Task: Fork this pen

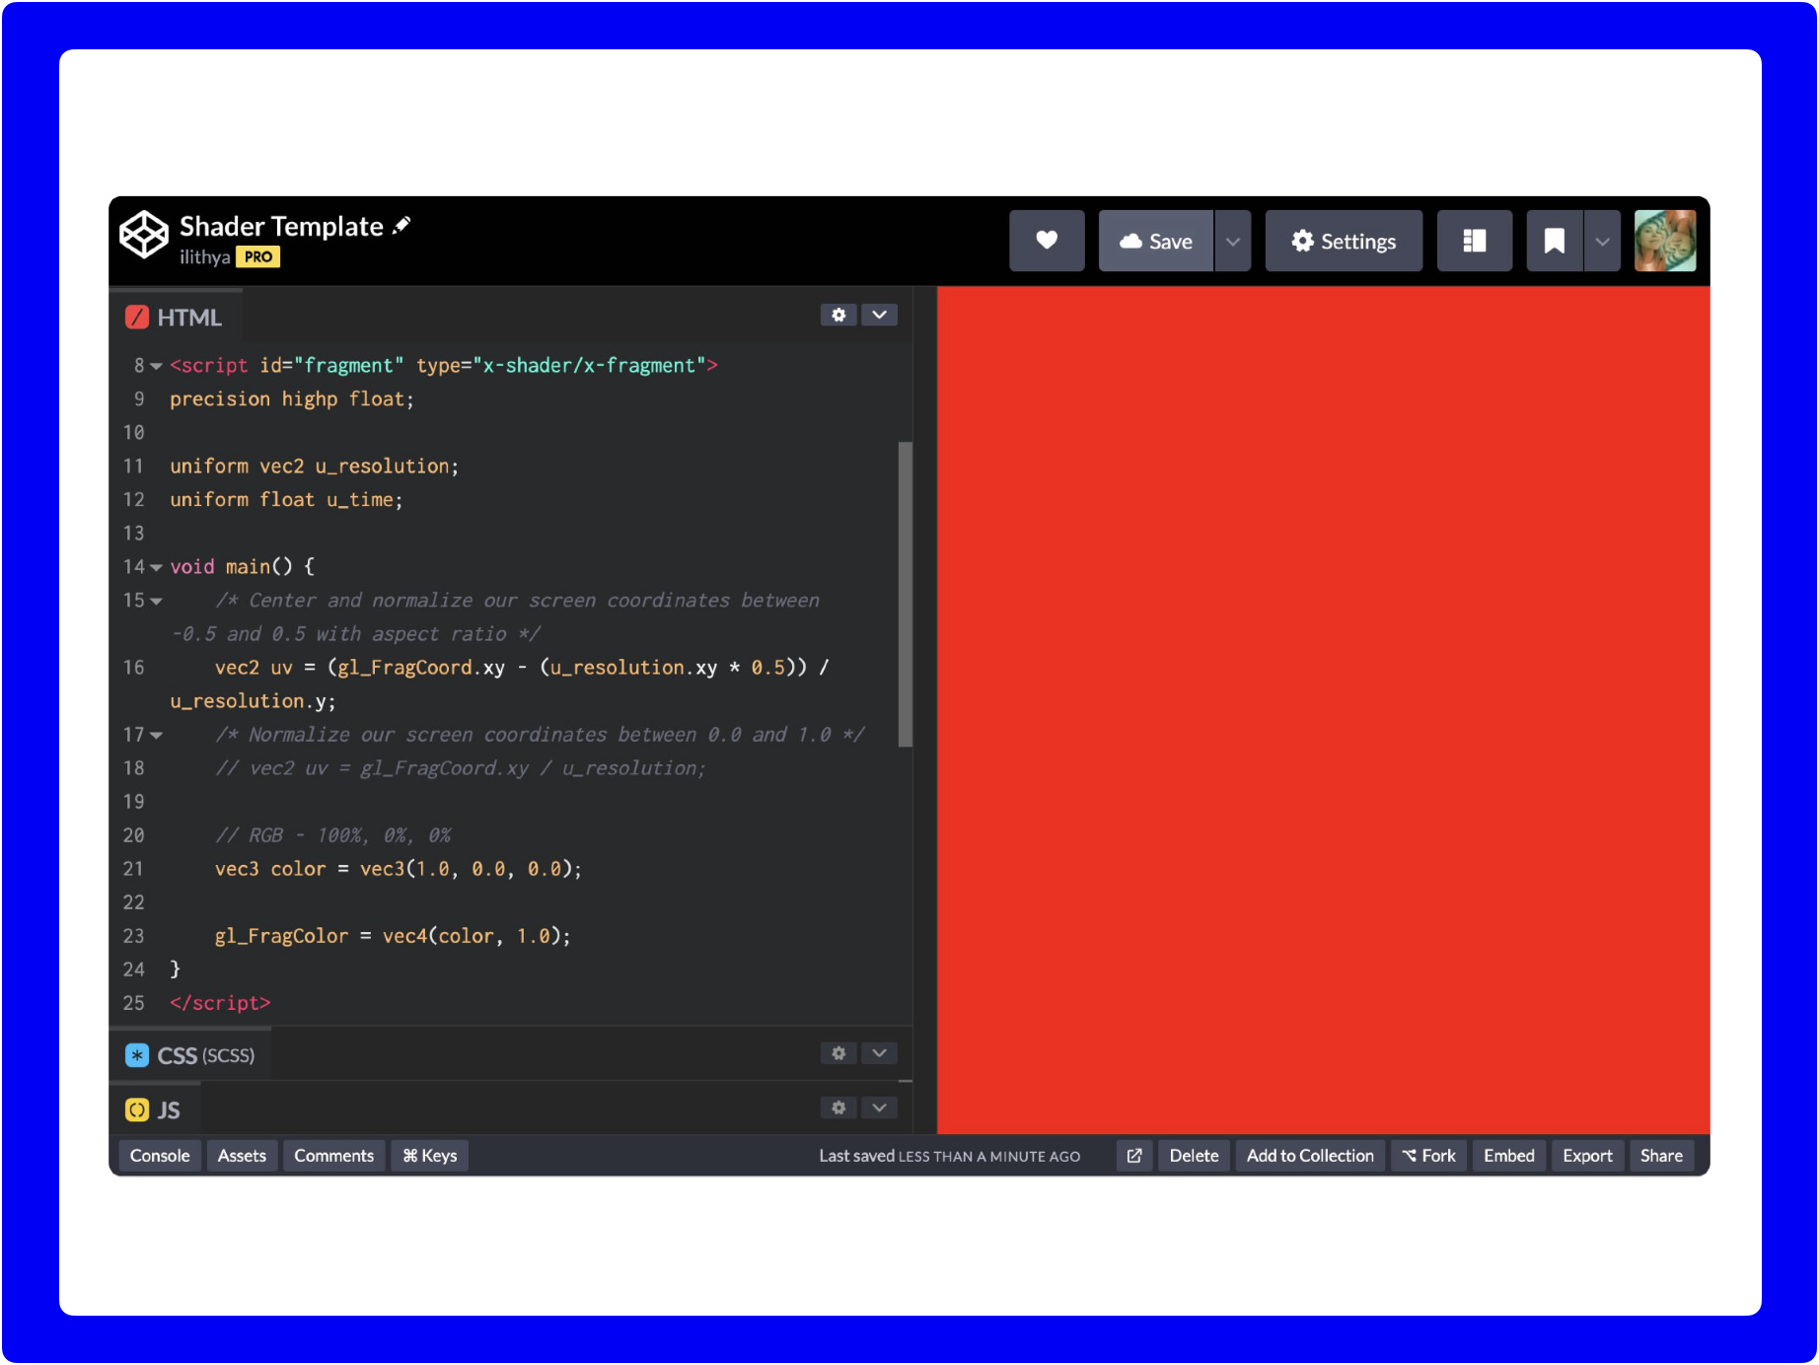Action: point(1429,1155)
